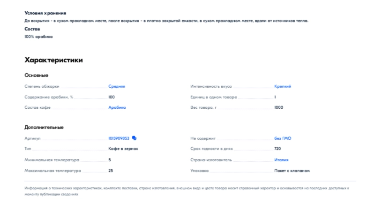Click the Крепкий taste intensity link

pos(283,86)
